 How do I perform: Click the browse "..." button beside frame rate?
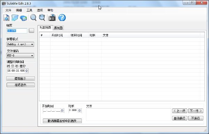point(31,31)
